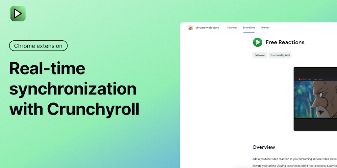The width and height of the screenshot is (337, 168).
Task: Click the Overview heading
Action: click(264, 147)
